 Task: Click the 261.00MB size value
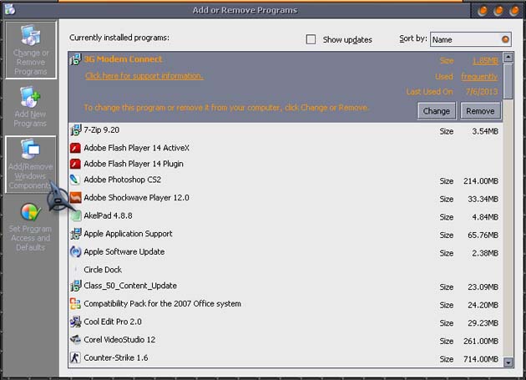481,341
